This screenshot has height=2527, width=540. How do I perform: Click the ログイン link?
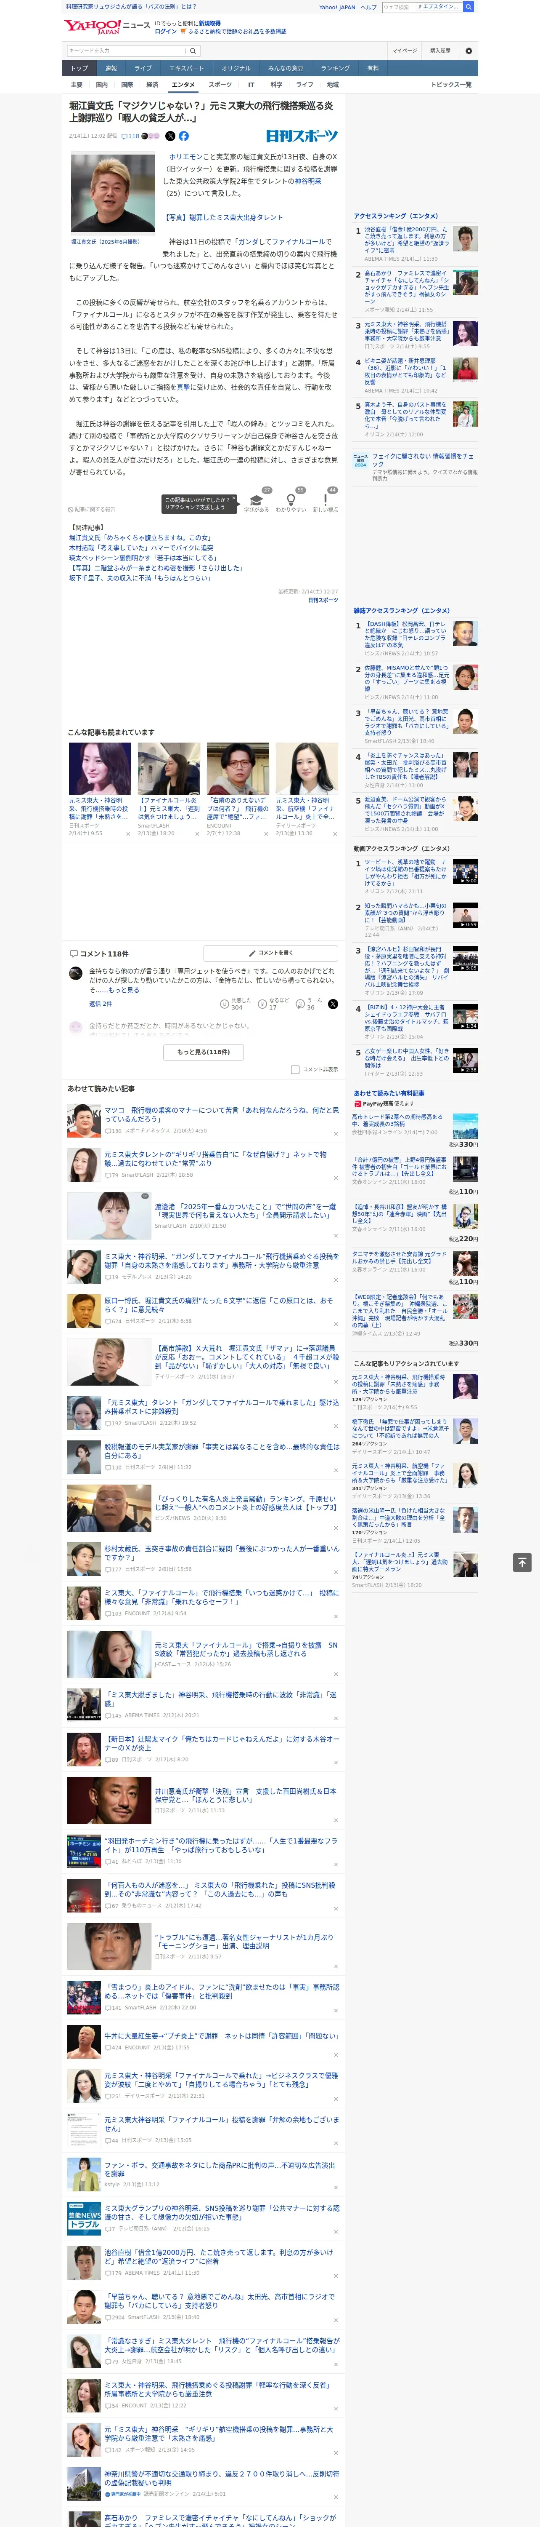click(x=166, y=32)
